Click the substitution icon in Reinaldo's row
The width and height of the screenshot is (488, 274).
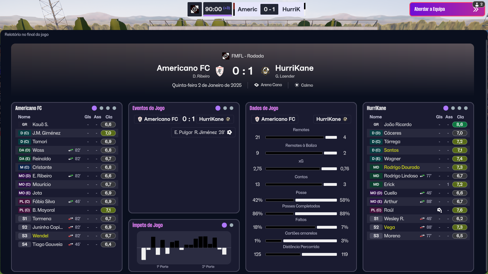click(x=71, y=159)
